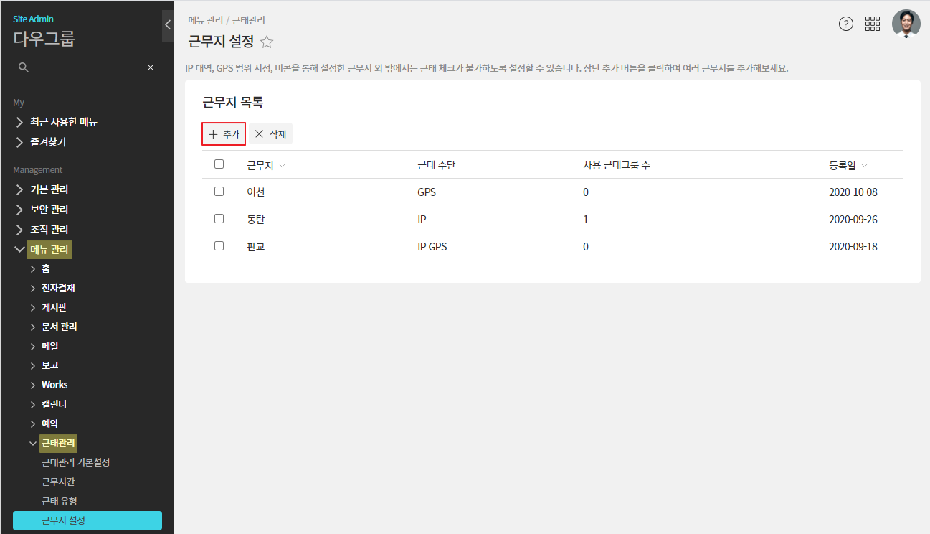Focus the sidebar search input field
The width and height of the screenshot is (930, 534).
pyautogui.click(x=86, y=67)
